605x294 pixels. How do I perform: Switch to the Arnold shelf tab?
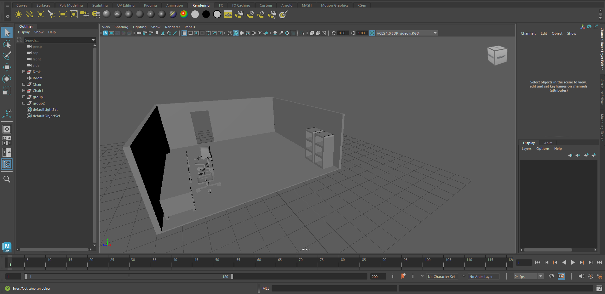tap(286, 5)
